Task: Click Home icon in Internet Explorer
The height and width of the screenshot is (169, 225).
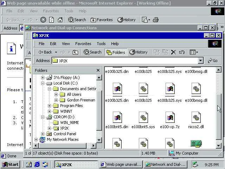Action: [60, 20]
